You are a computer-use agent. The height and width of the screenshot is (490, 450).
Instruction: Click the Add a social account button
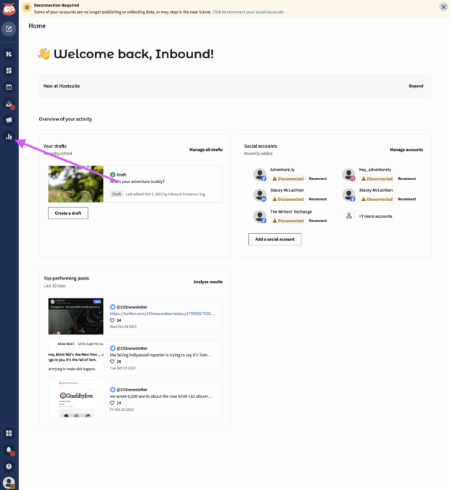[x=275, y=240]
